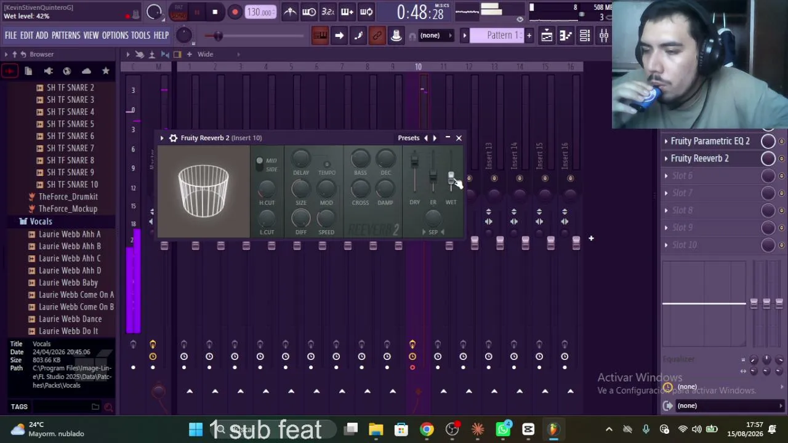Open the browser favorites star icon
The width and height of the screenshot is (788, 443).
tap(105, 71)
